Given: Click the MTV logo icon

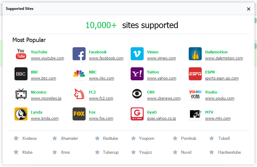Looking at the screenshot, I should [195, 114].
